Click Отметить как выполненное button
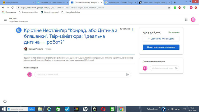Image resolution: width=199 pixels, height=112 pixels. 161,47
